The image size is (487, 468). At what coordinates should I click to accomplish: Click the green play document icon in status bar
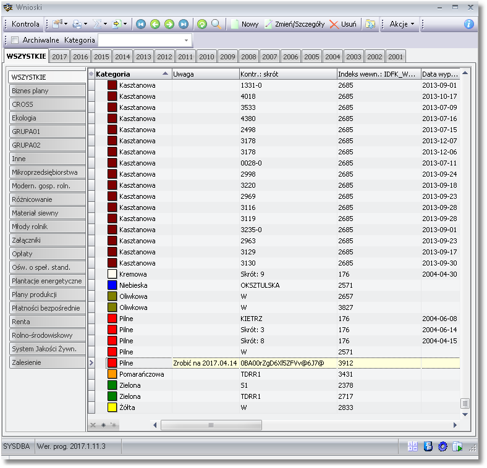[457, 446]
